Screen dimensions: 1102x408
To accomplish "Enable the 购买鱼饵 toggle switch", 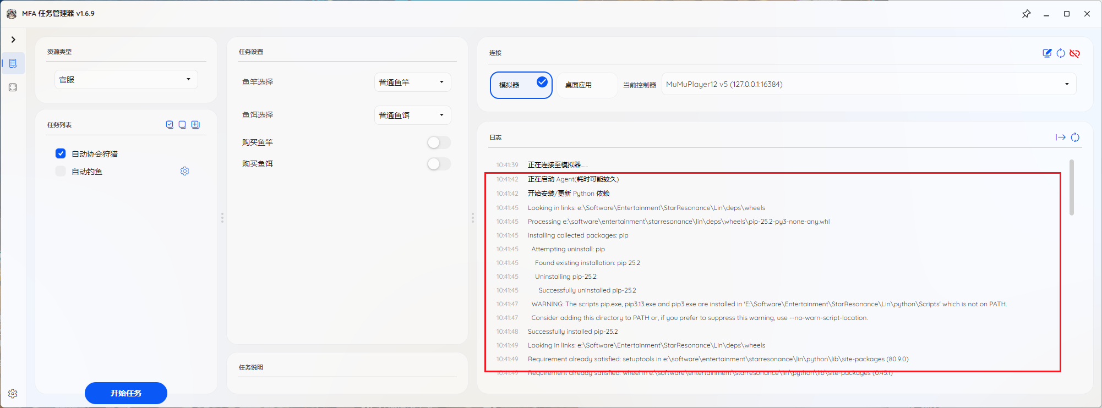I will click(x=439, y=164).
